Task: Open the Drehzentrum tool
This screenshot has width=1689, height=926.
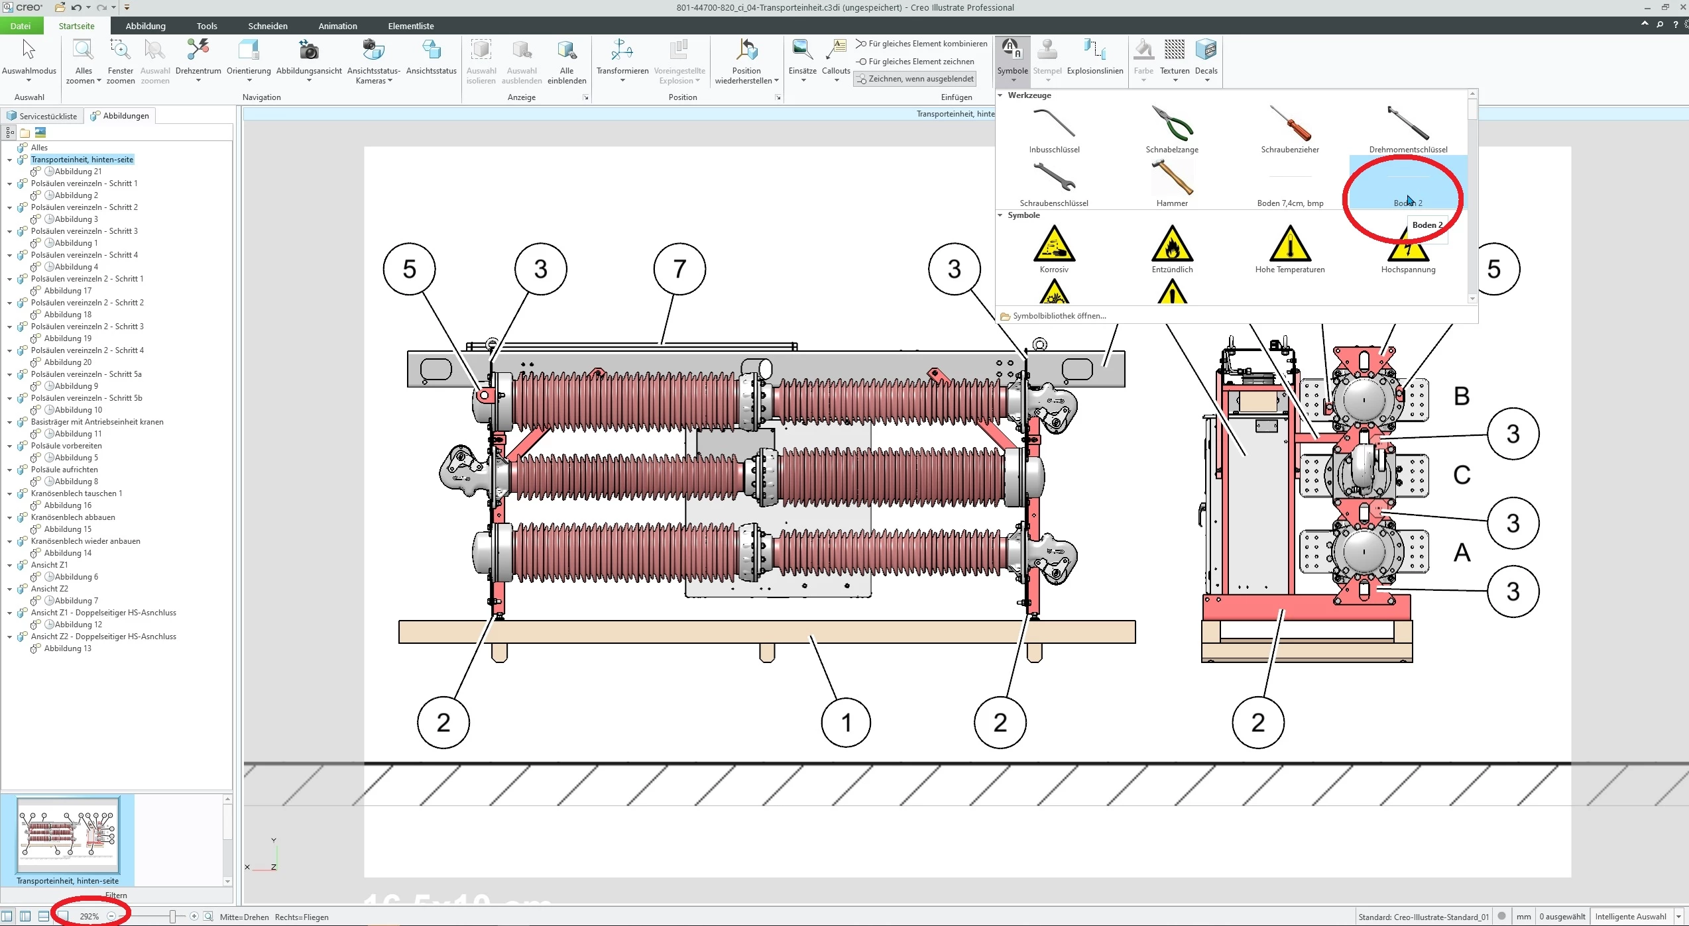Action: 198,50
